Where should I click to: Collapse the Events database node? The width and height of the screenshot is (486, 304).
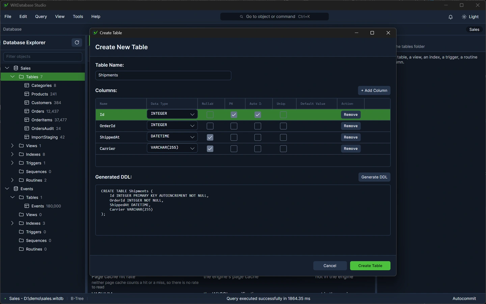pos(7,189)
